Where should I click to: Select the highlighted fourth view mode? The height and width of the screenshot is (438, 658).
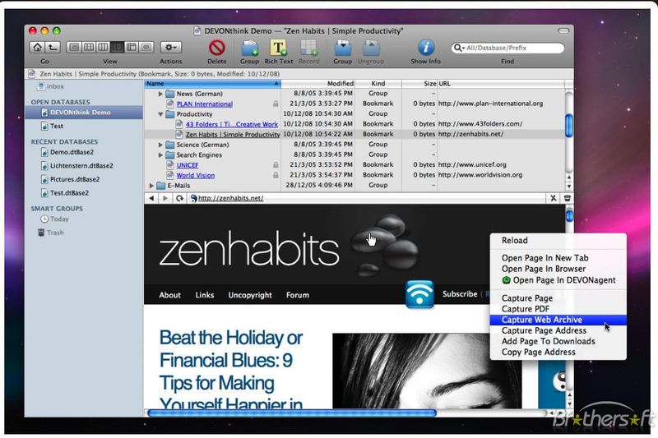click(117, 48)
